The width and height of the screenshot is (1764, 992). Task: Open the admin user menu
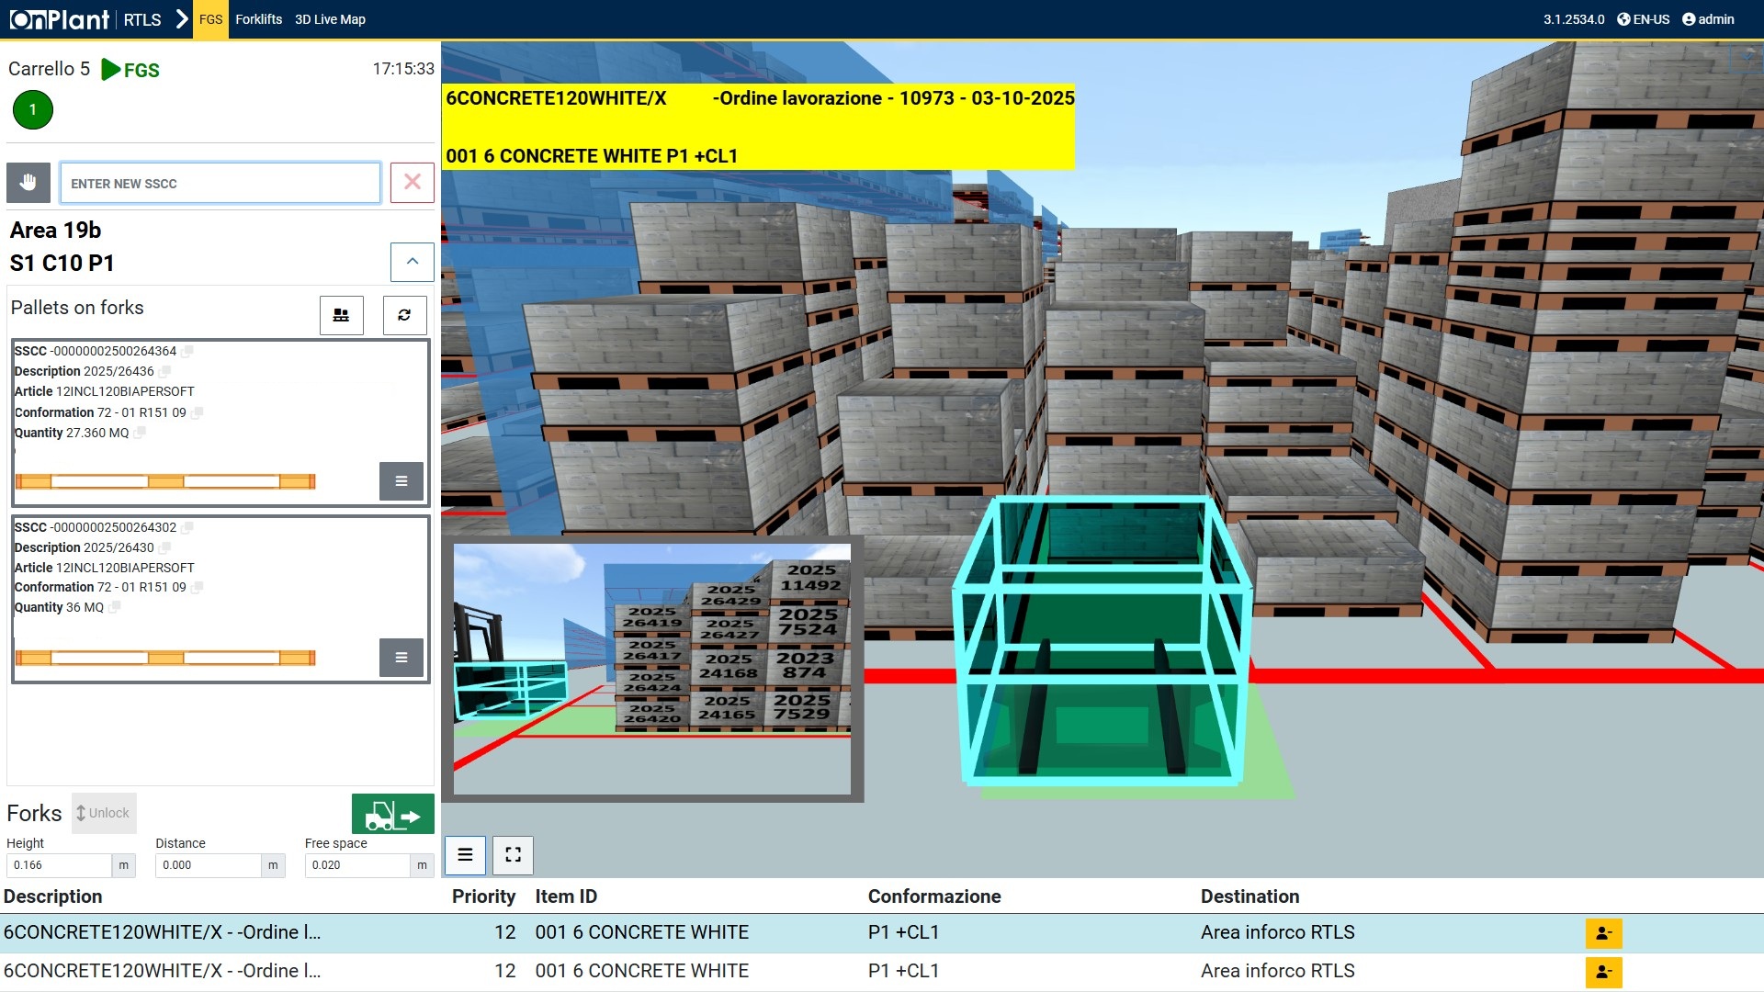click(x=1708, y=19)
